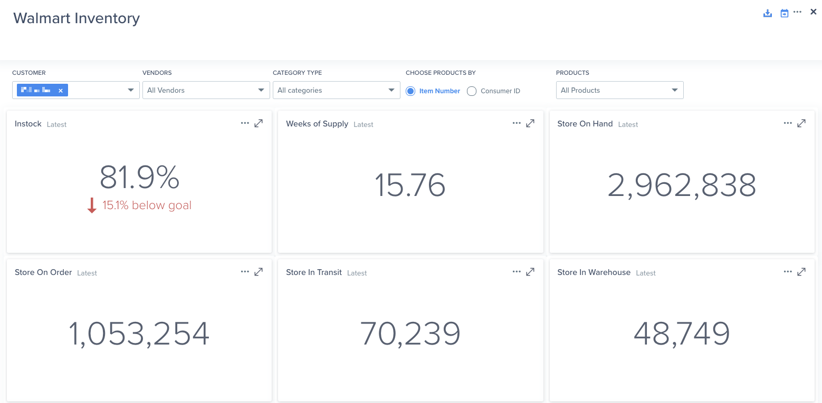Screen dimensions: 822x403
Task: Open more options on Instock card
Action: [x=245, y=123]
